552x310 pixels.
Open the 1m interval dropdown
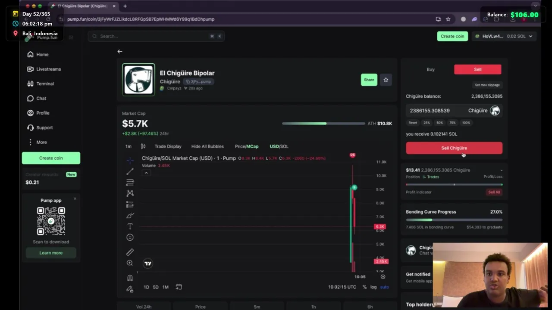click(x=129, y=146)
